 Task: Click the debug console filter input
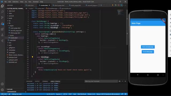tap(101, 81)
